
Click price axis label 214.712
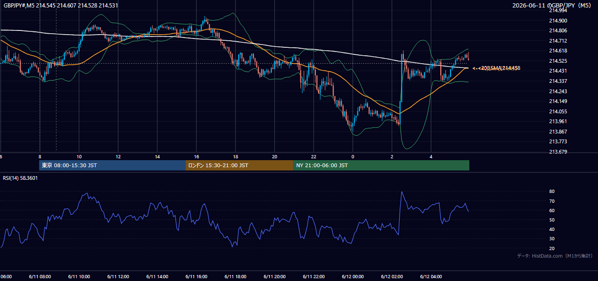coord(557,41)
